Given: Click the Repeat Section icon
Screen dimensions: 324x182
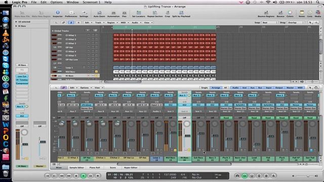Looking at the screenshot, I should pos(155,14).
